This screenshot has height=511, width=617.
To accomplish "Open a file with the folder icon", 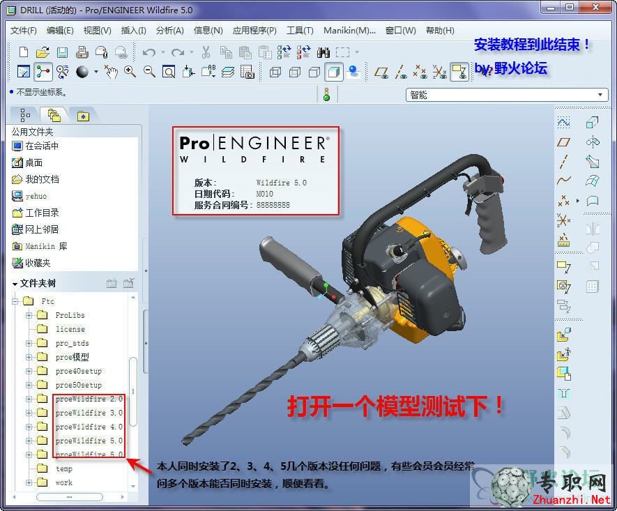I will (43, 52).
